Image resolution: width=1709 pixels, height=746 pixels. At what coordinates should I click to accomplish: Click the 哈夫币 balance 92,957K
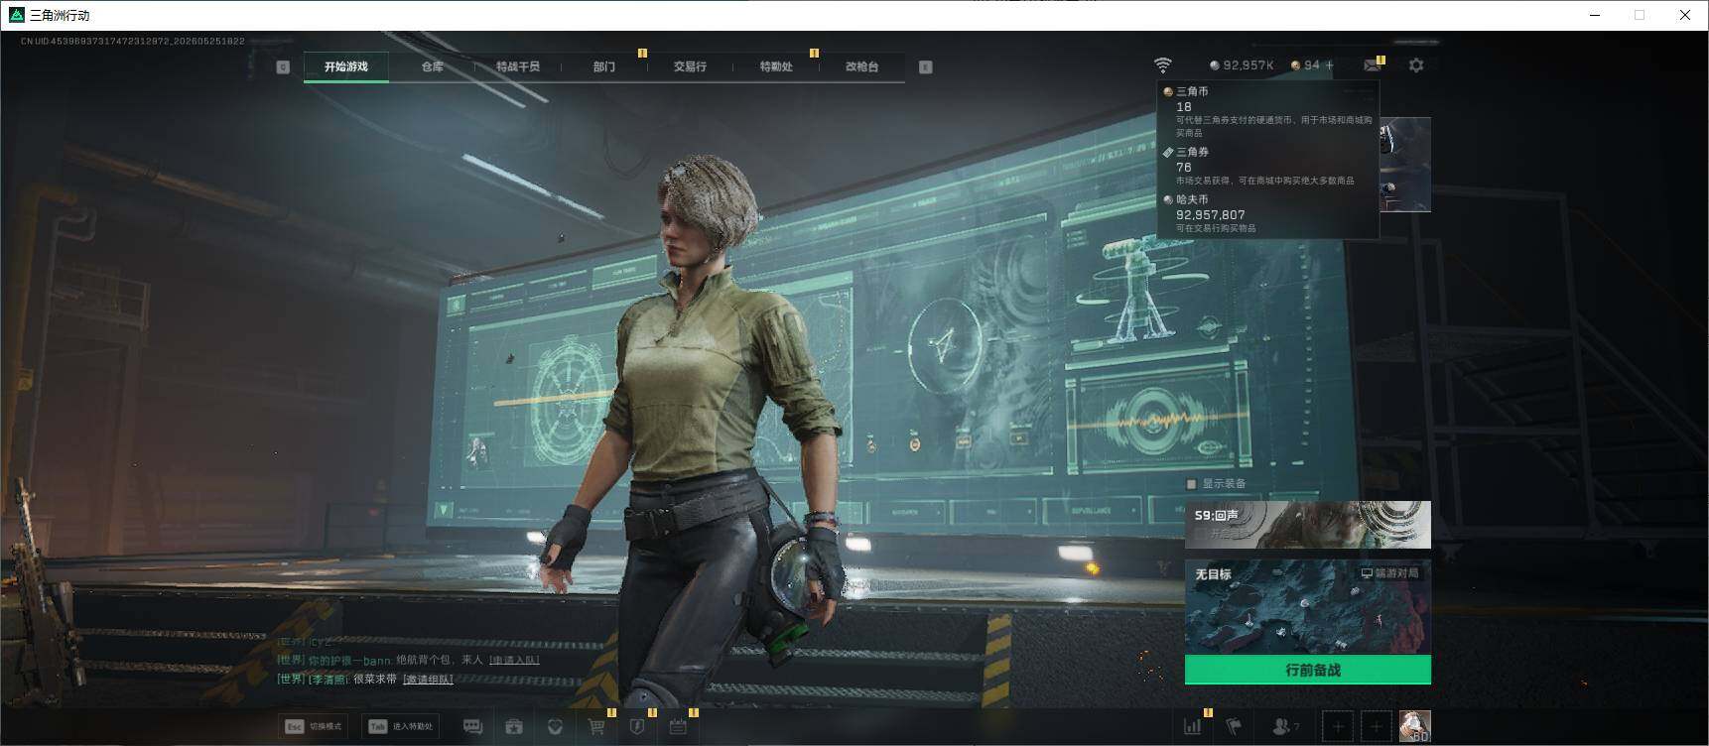pyautogui.click(x=1242, y=65)
